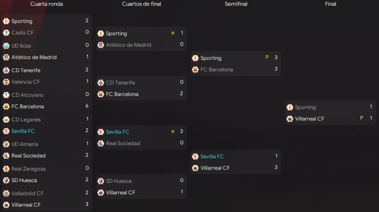The width and height of the screenshot is (379, 212).
Task: Open the Sporting vs Villarreal final match
Action: [x=330, y=113]
